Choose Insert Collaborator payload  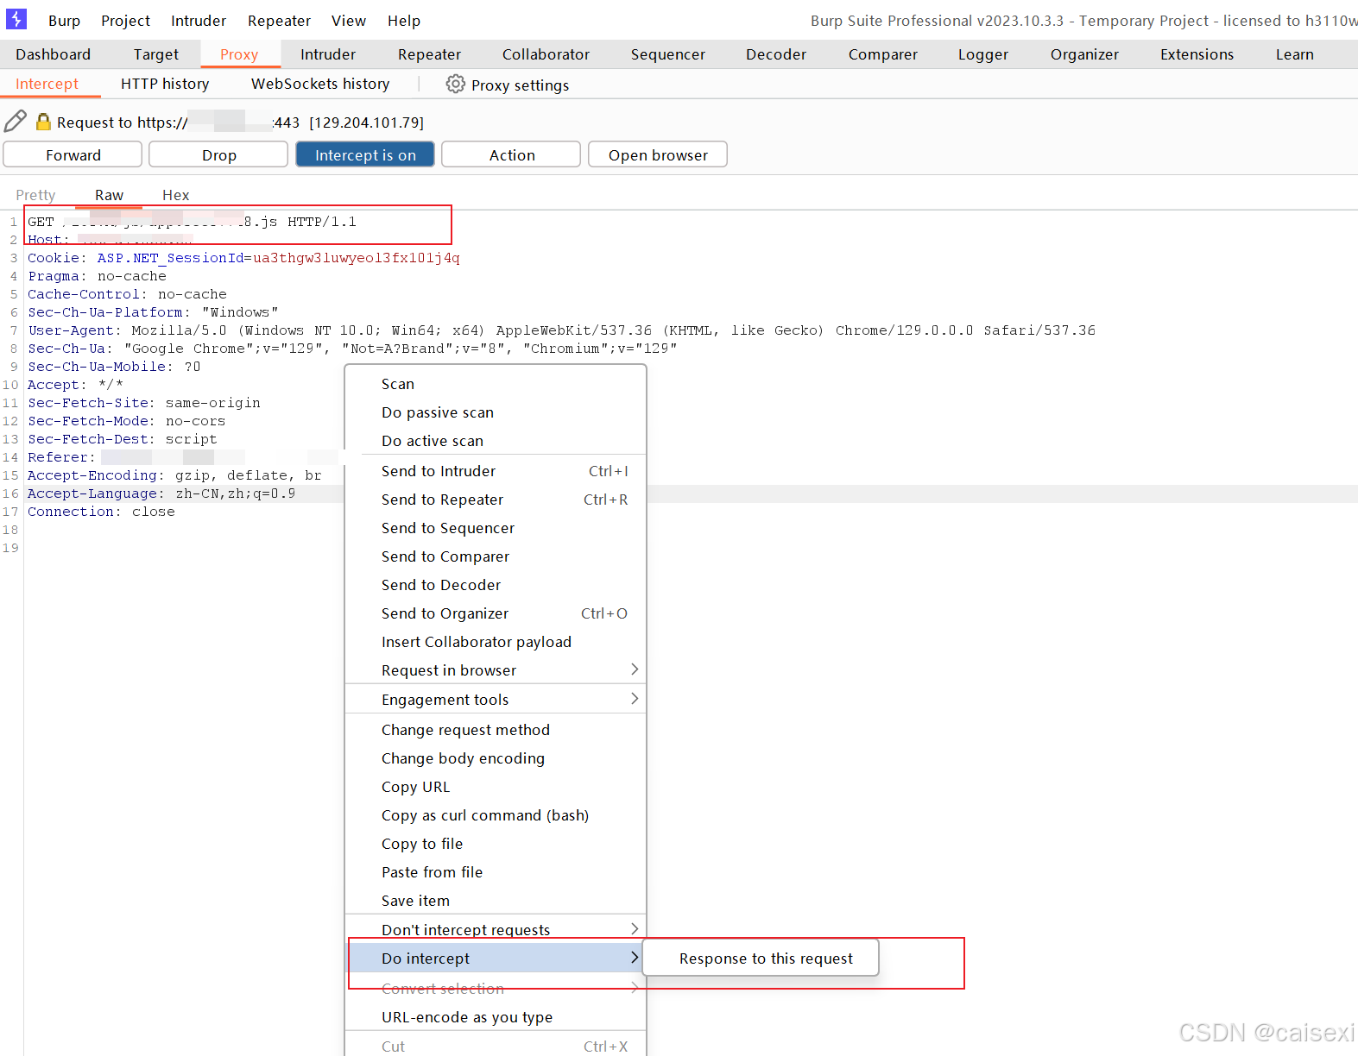coord(496,642)
